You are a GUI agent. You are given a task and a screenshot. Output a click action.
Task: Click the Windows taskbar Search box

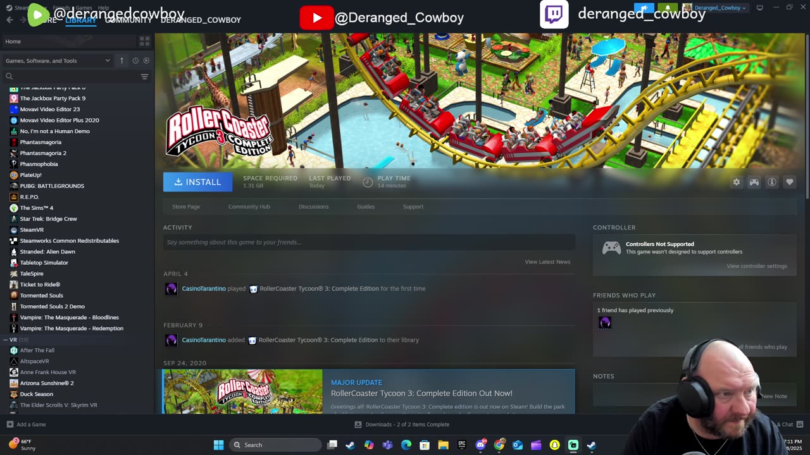275,445
